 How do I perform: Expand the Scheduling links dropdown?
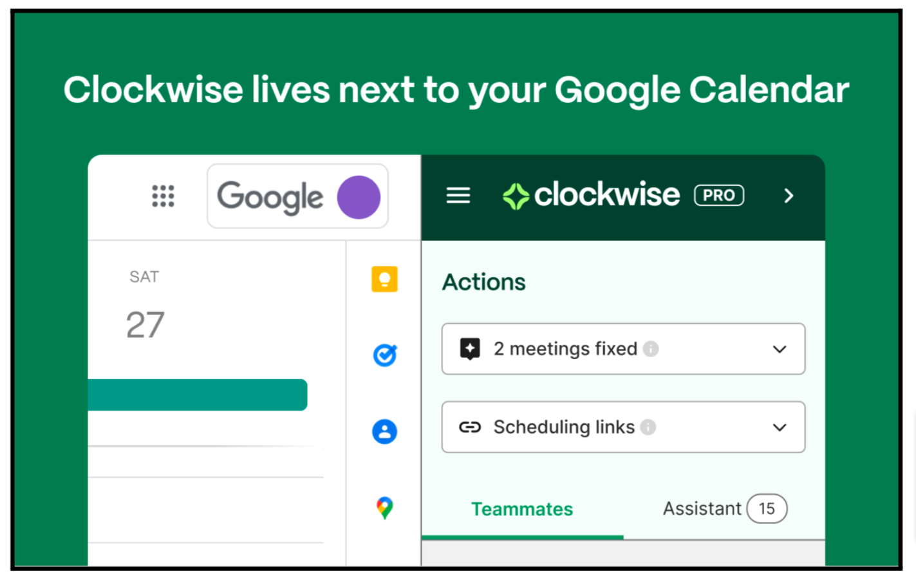click(x=779, y=427)
